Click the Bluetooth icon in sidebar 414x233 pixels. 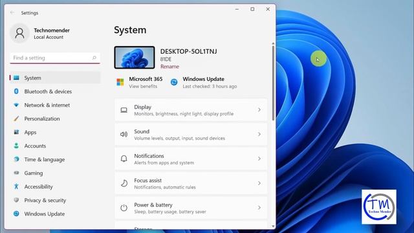[16, 91]
